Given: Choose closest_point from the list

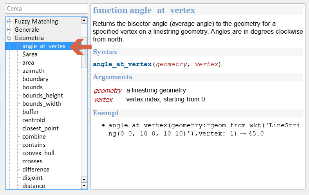Looking at the screenshot, I should click(x=40, y=128).
